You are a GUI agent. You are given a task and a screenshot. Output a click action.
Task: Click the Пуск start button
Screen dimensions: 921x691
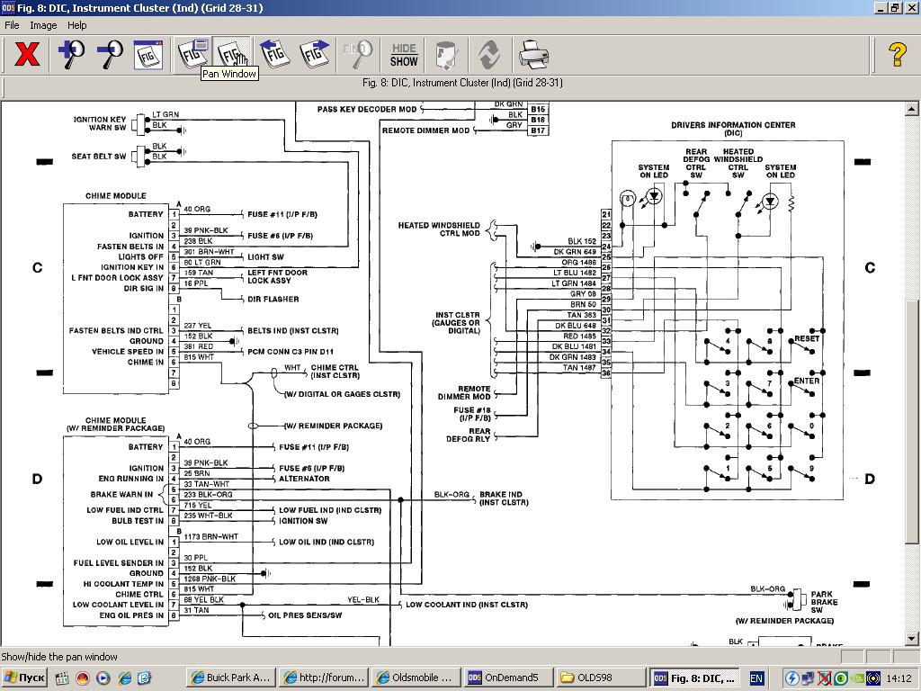(x=24, y=678)
